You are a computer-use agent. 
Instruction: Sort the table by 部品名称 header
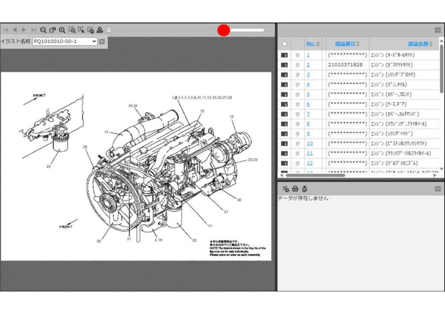[421, 44]
